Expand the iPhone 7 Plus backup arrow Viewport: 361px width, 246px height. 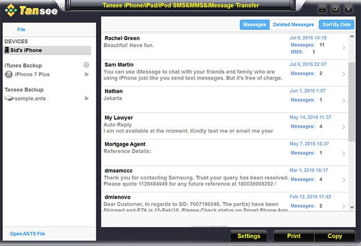click(x=86, y=74)
